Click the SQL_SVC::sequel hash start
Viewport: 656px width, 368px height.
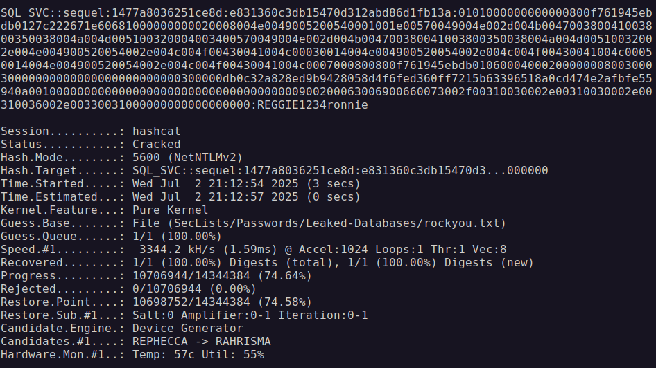[55, 13]
